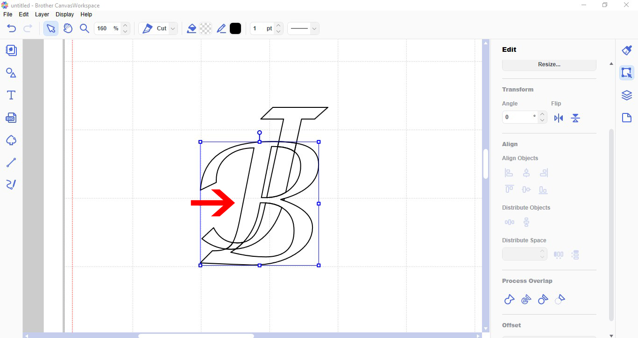Switch to the Pan hand tool

point(68,28)
